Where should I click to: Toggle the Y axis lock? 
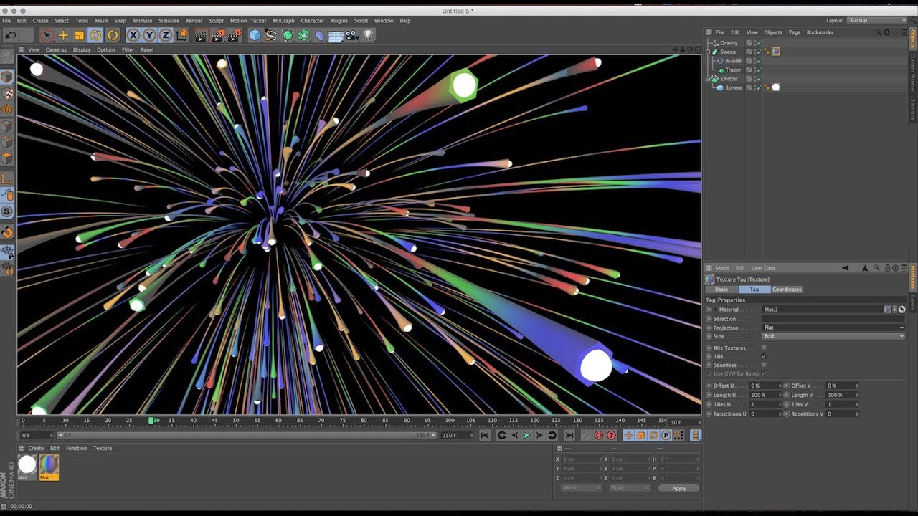point(149,35)
